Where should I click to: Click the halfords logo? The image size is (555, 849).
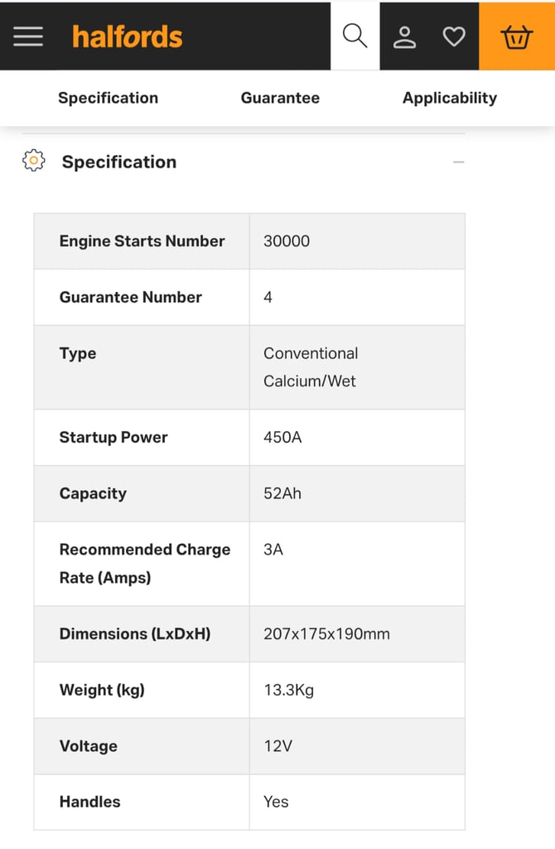pos(127,36)
